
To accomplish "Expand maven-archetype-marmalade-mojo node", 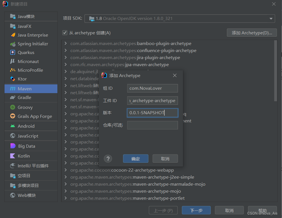I will tap(66, 184).
